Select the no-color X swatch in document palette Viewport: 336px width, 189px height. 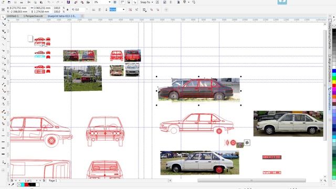tap(19, 184)
